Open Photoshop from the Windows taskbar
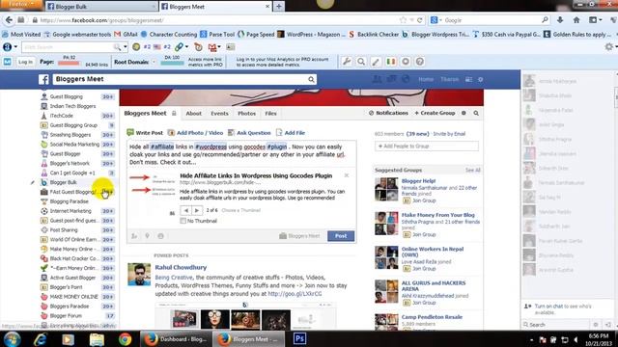 (x=300, y=338)
